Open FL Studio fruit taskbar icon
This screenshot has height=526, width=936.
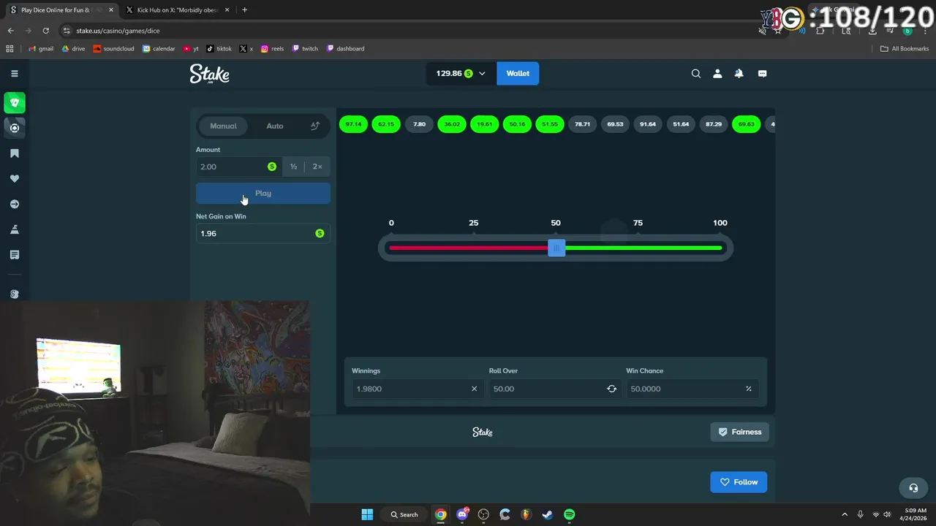[526, 514]
